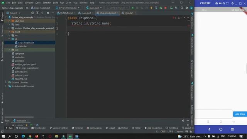Expand the test folder
The width and height of the screenshot is (247, 139).
point(9,50)
